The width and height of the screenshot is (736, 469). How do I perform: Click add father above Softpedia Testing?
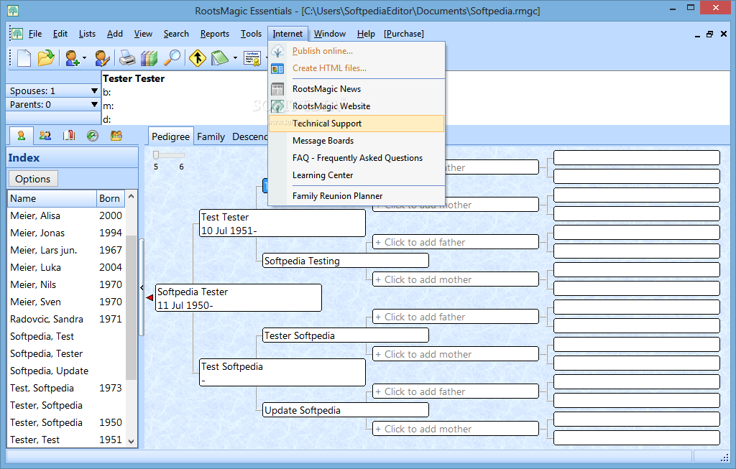pos(455,242)
